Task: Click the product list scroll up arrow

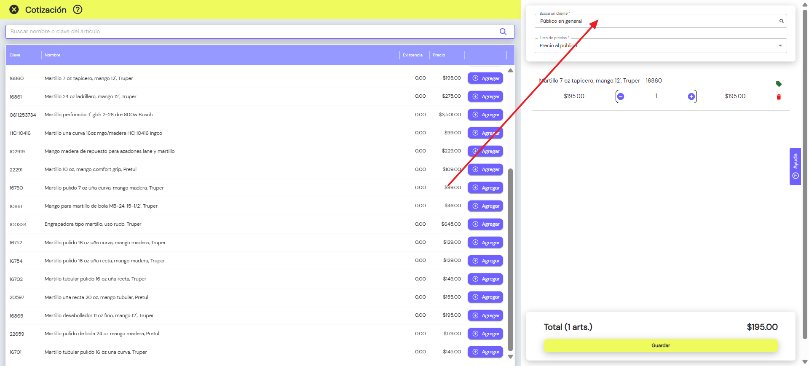Action: [x=510, y=70]
